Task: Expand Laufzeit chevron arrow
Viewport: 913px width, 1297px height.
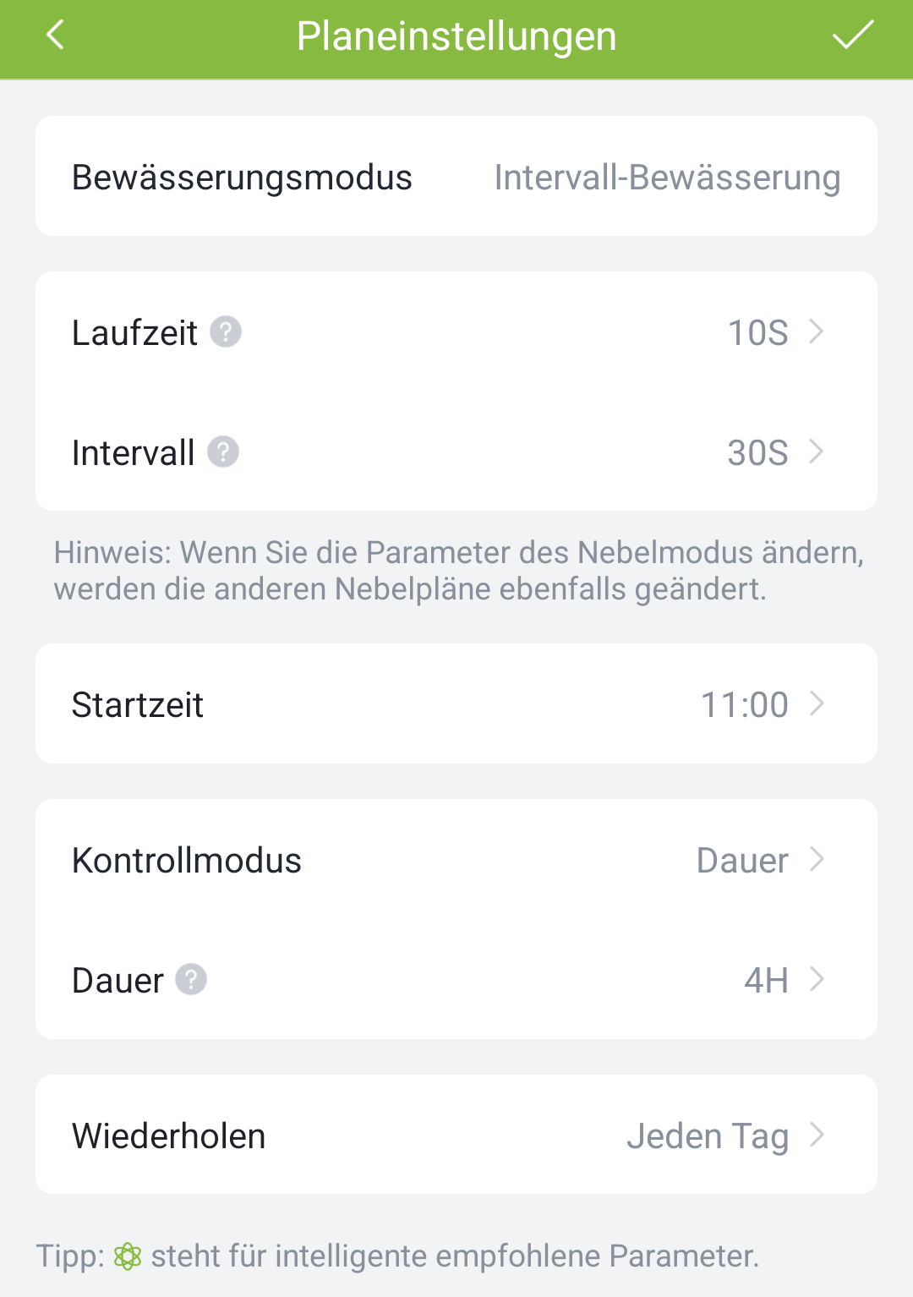Action: tap(816, 331)
